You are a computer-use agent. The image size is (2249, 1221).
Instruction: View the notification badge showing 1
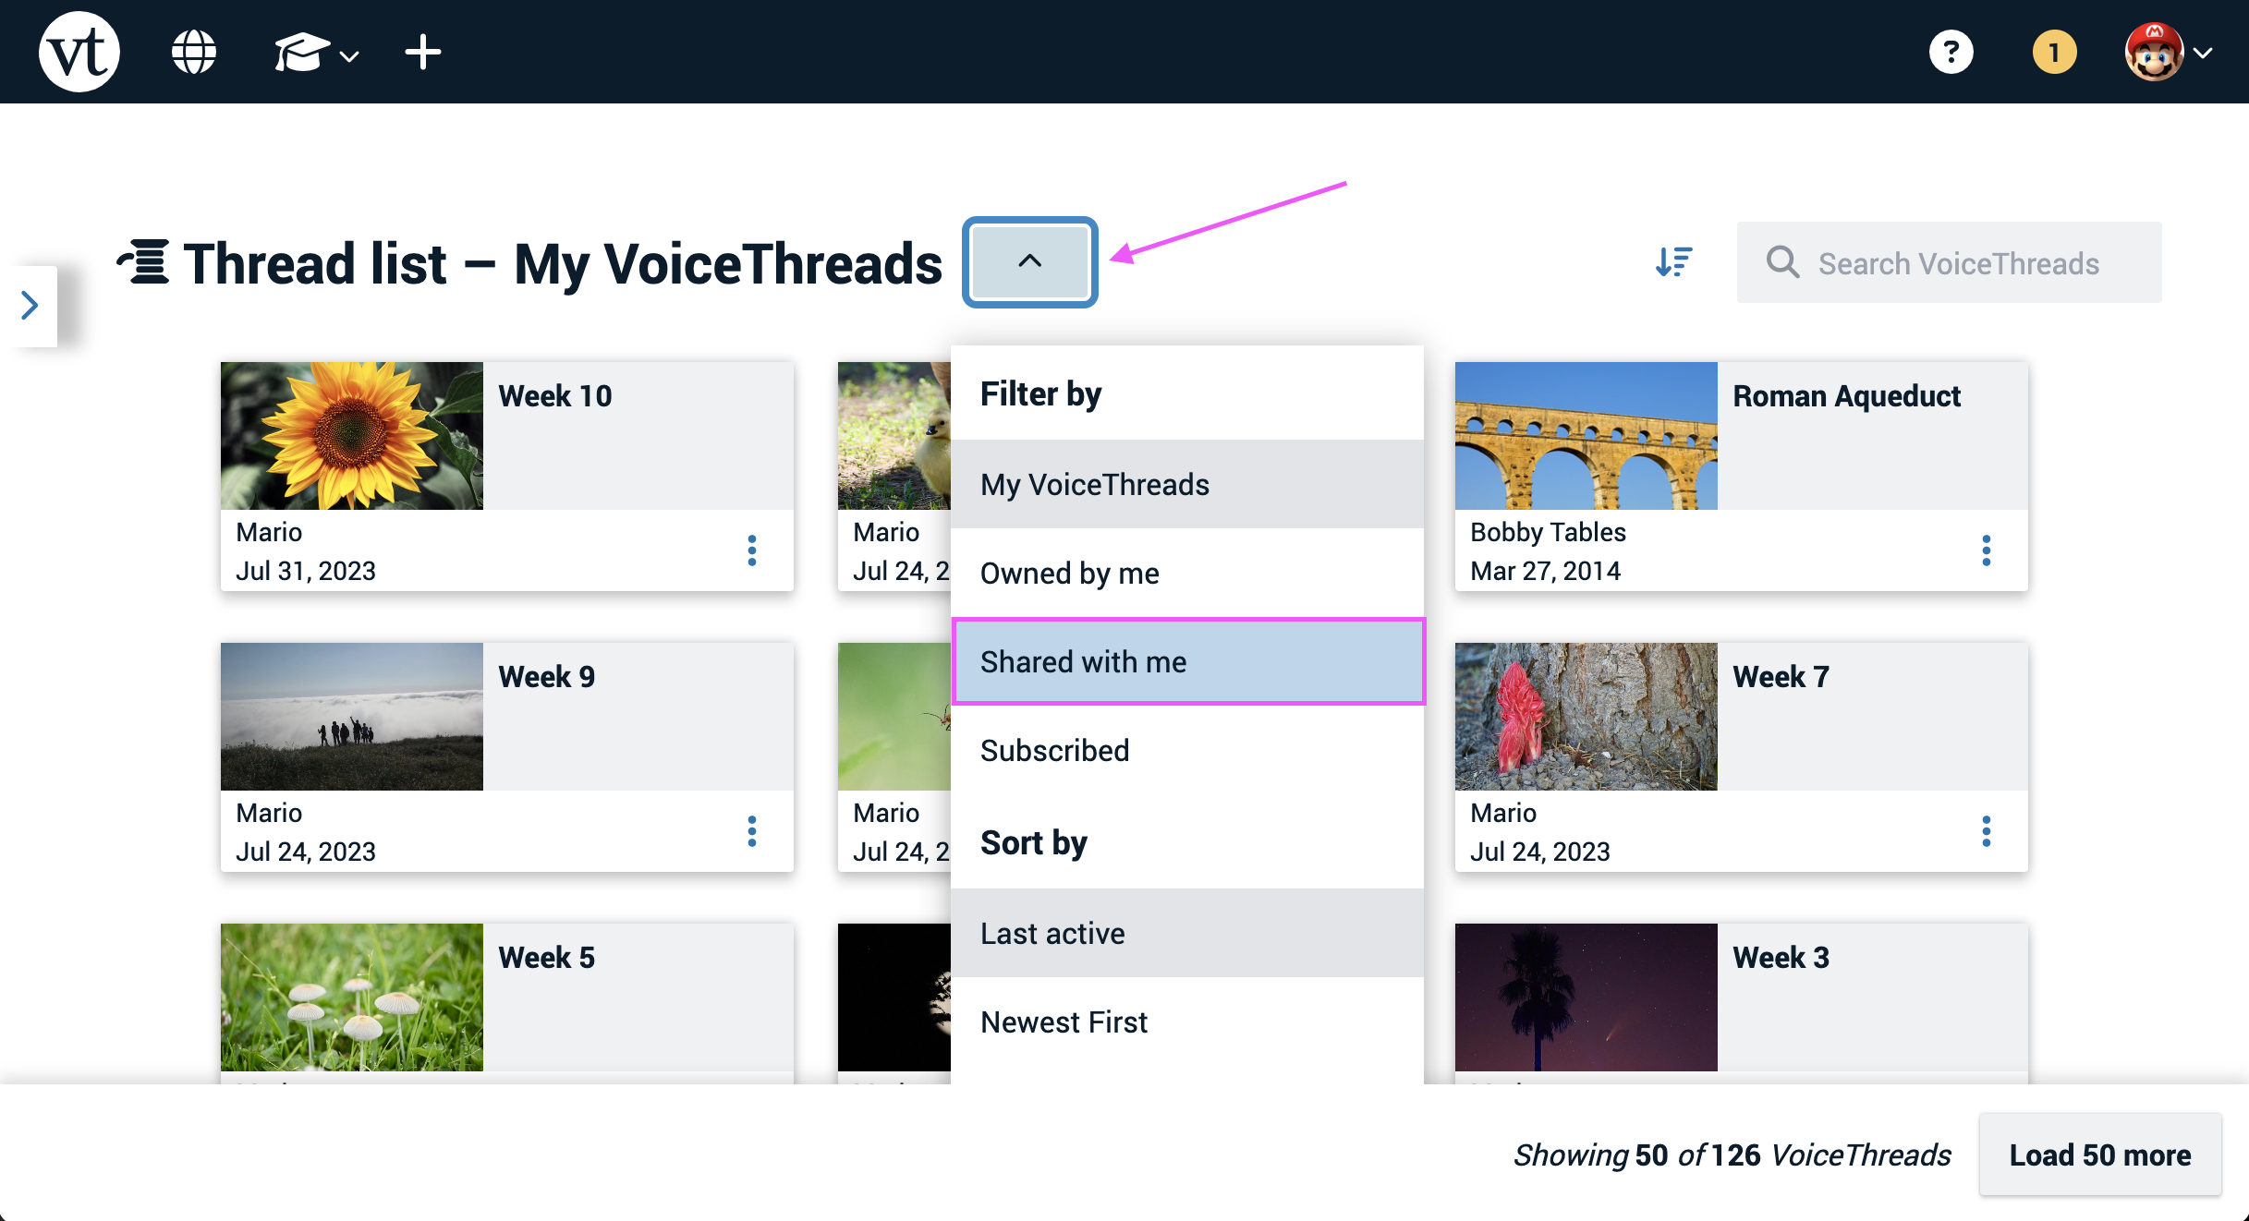(2055, 52)
